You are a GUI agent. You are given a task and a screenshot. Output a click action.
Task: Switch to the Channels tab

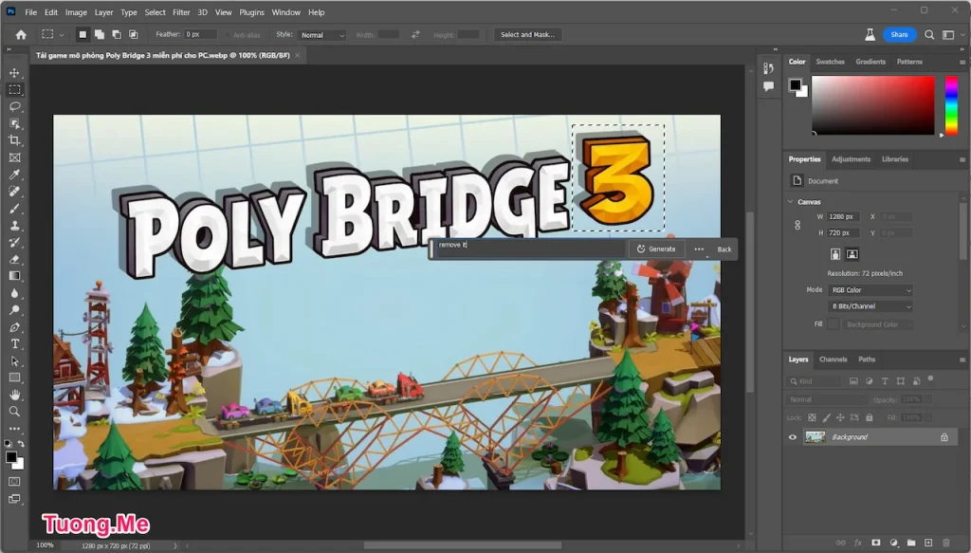pyautogui.click(x=833, y=359)
